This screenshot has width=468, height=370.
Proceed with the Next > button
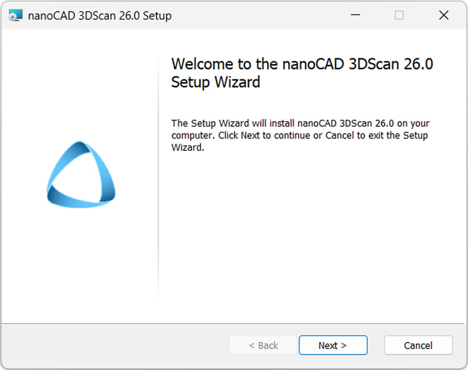point(333,345)
